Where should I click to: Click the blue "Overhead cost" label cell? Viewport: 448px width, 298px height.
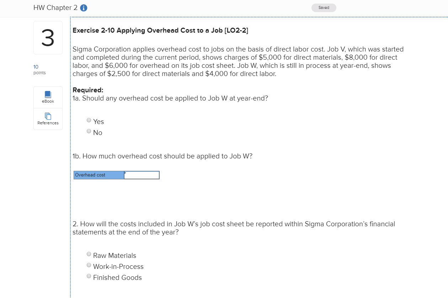coord(98,175)
